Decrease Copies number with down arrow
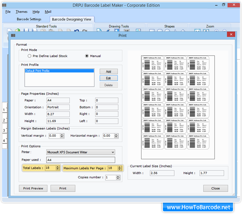242x214 pixels. click(x=118, y=179)
